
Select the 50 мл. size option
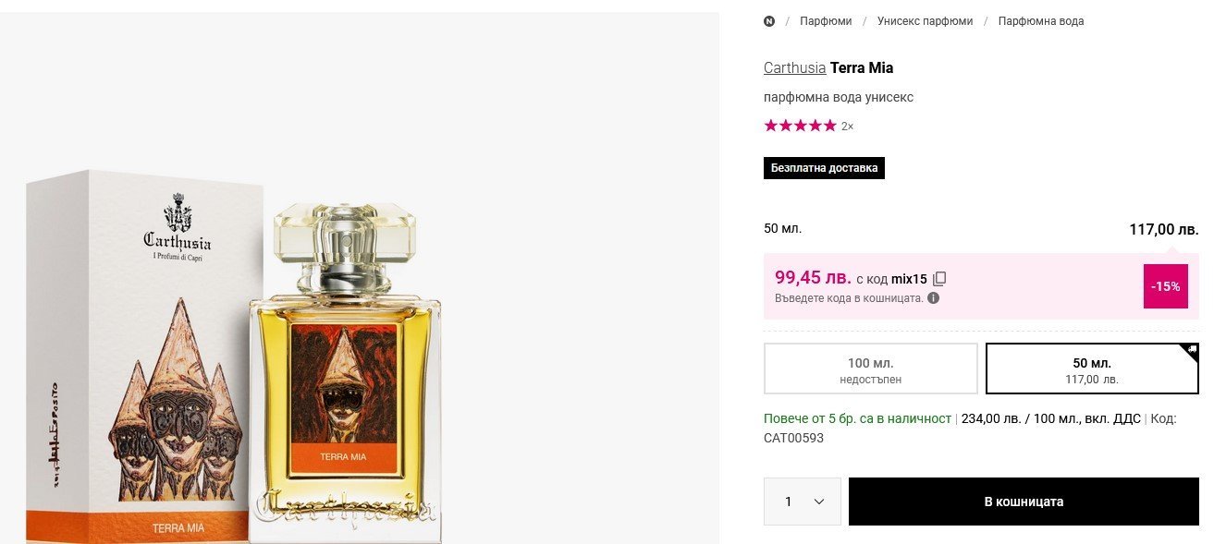[x=1091, y=369]
